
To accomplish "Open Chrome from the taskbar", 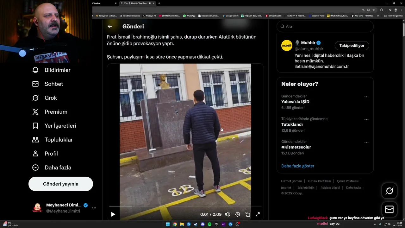I will [x=175, y=225].
